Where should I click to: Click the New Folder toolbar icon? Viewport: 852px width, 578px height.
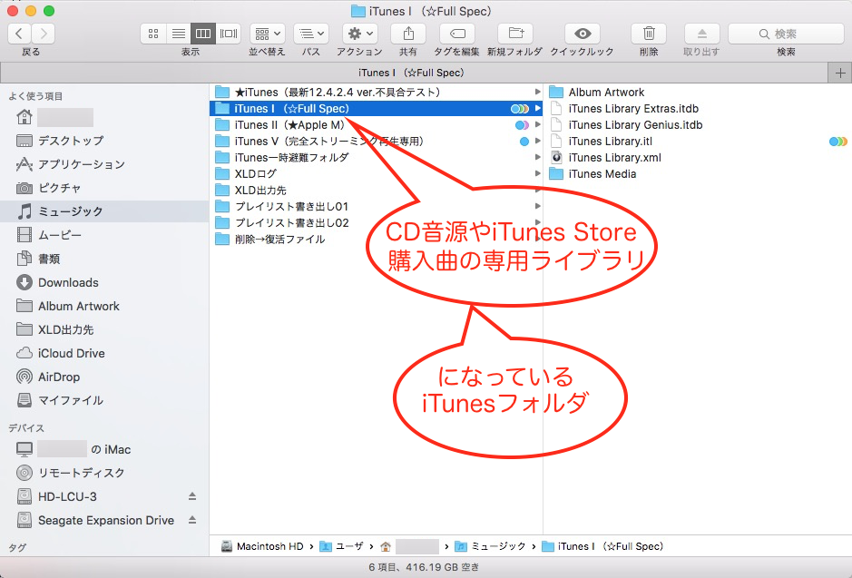[x=515, y=34]
